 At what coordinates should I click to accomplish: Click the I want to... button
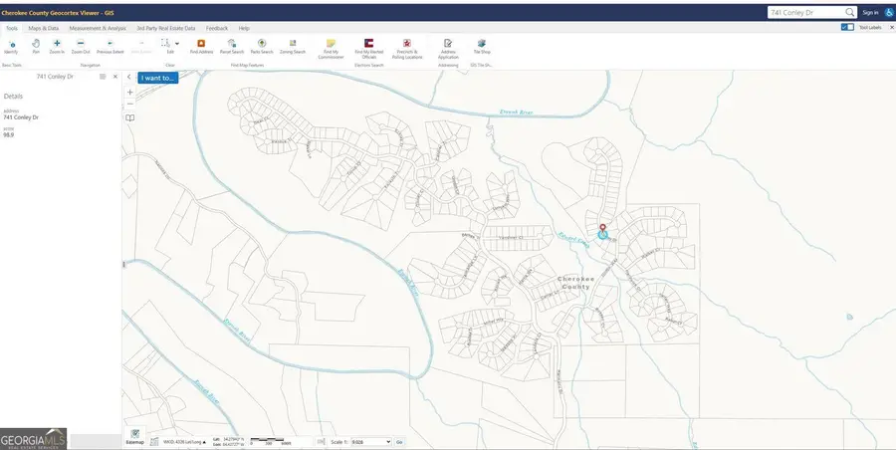pyautogui.click(x=157, y=78)
